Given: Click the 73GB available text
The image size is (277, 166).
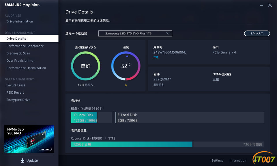Looking at the screenshot, I should 253,144.
